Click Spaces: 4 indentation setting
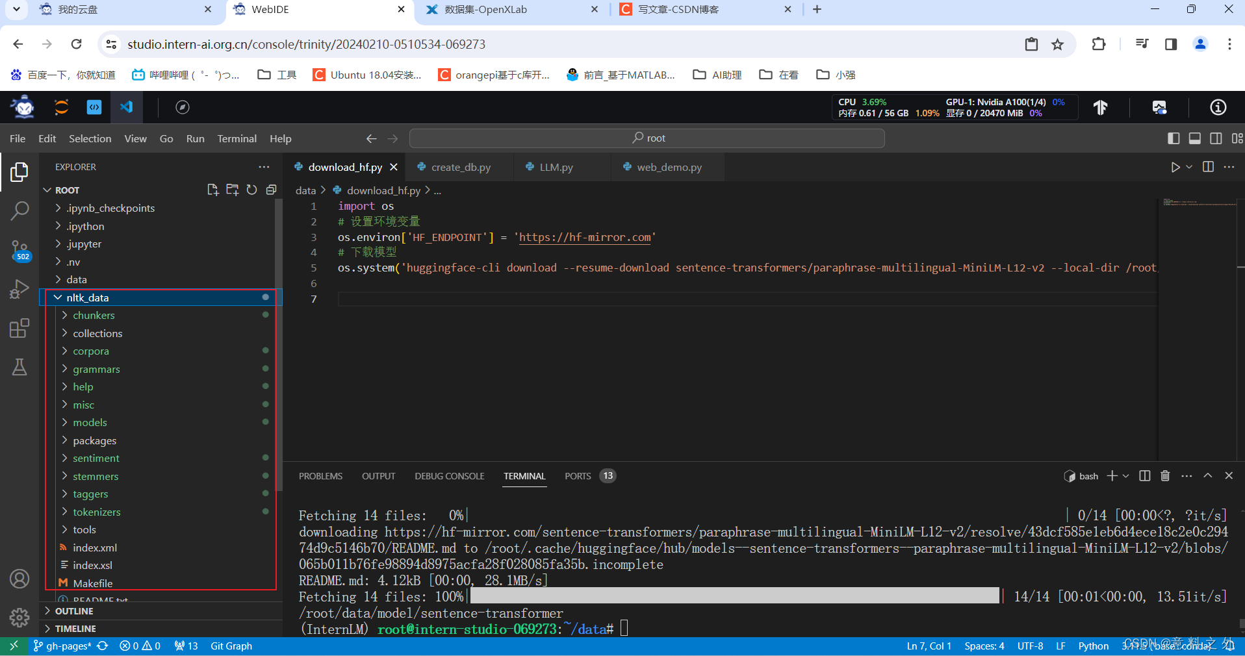Image resolution: width=1245 pixels, height=656 pixels. click(x=984, y=646)
